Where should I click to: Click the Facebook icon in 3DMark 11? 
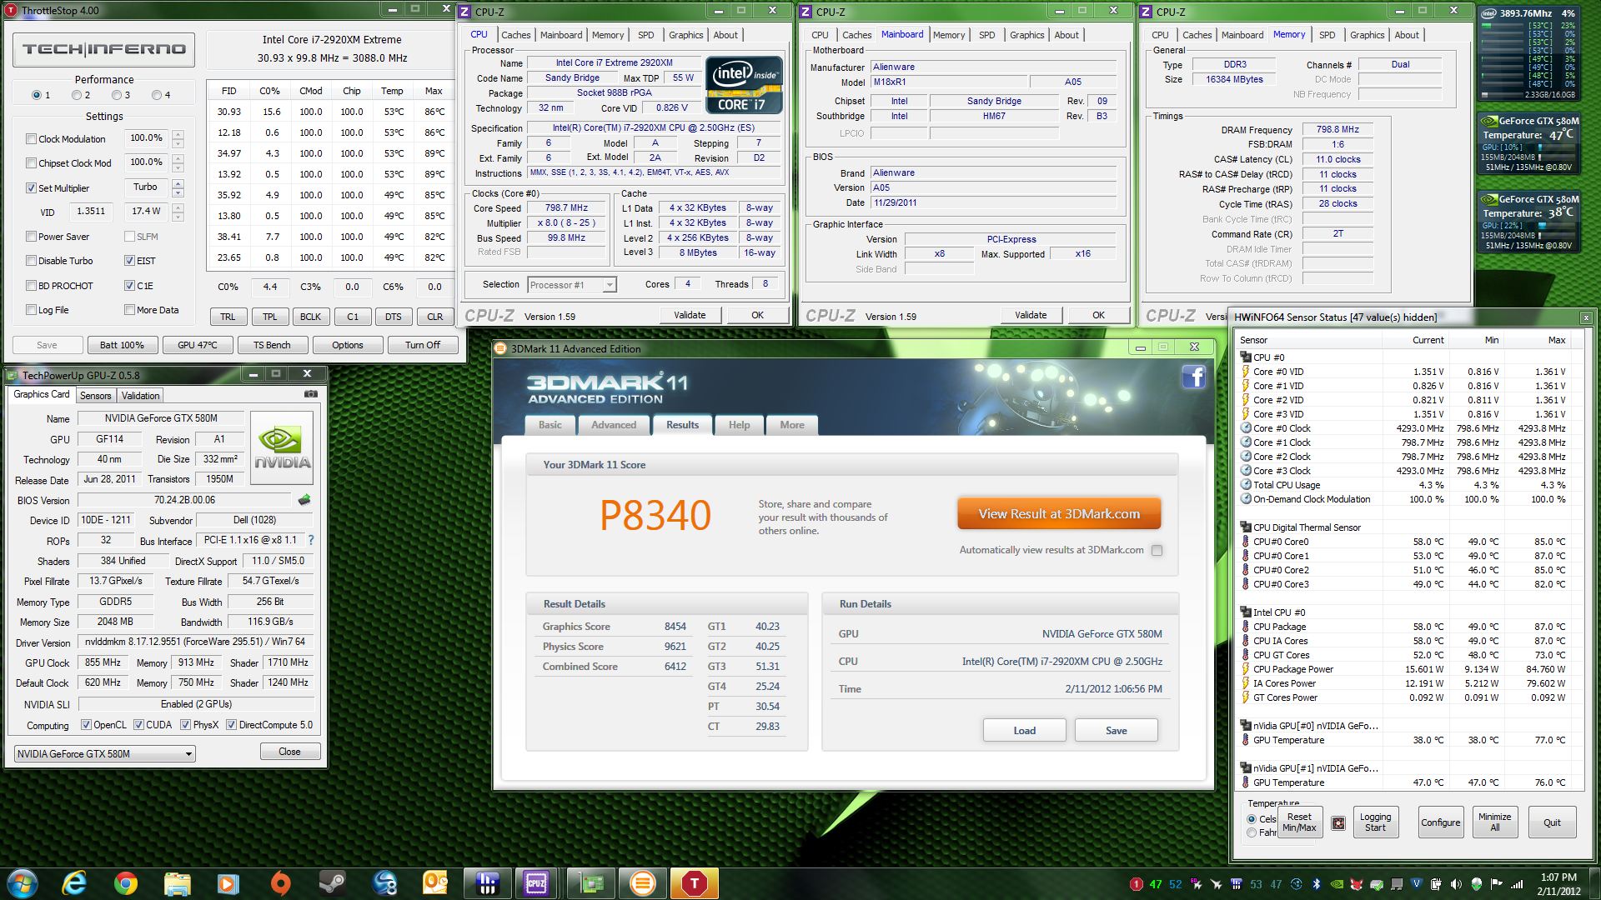coord(1194,377)
